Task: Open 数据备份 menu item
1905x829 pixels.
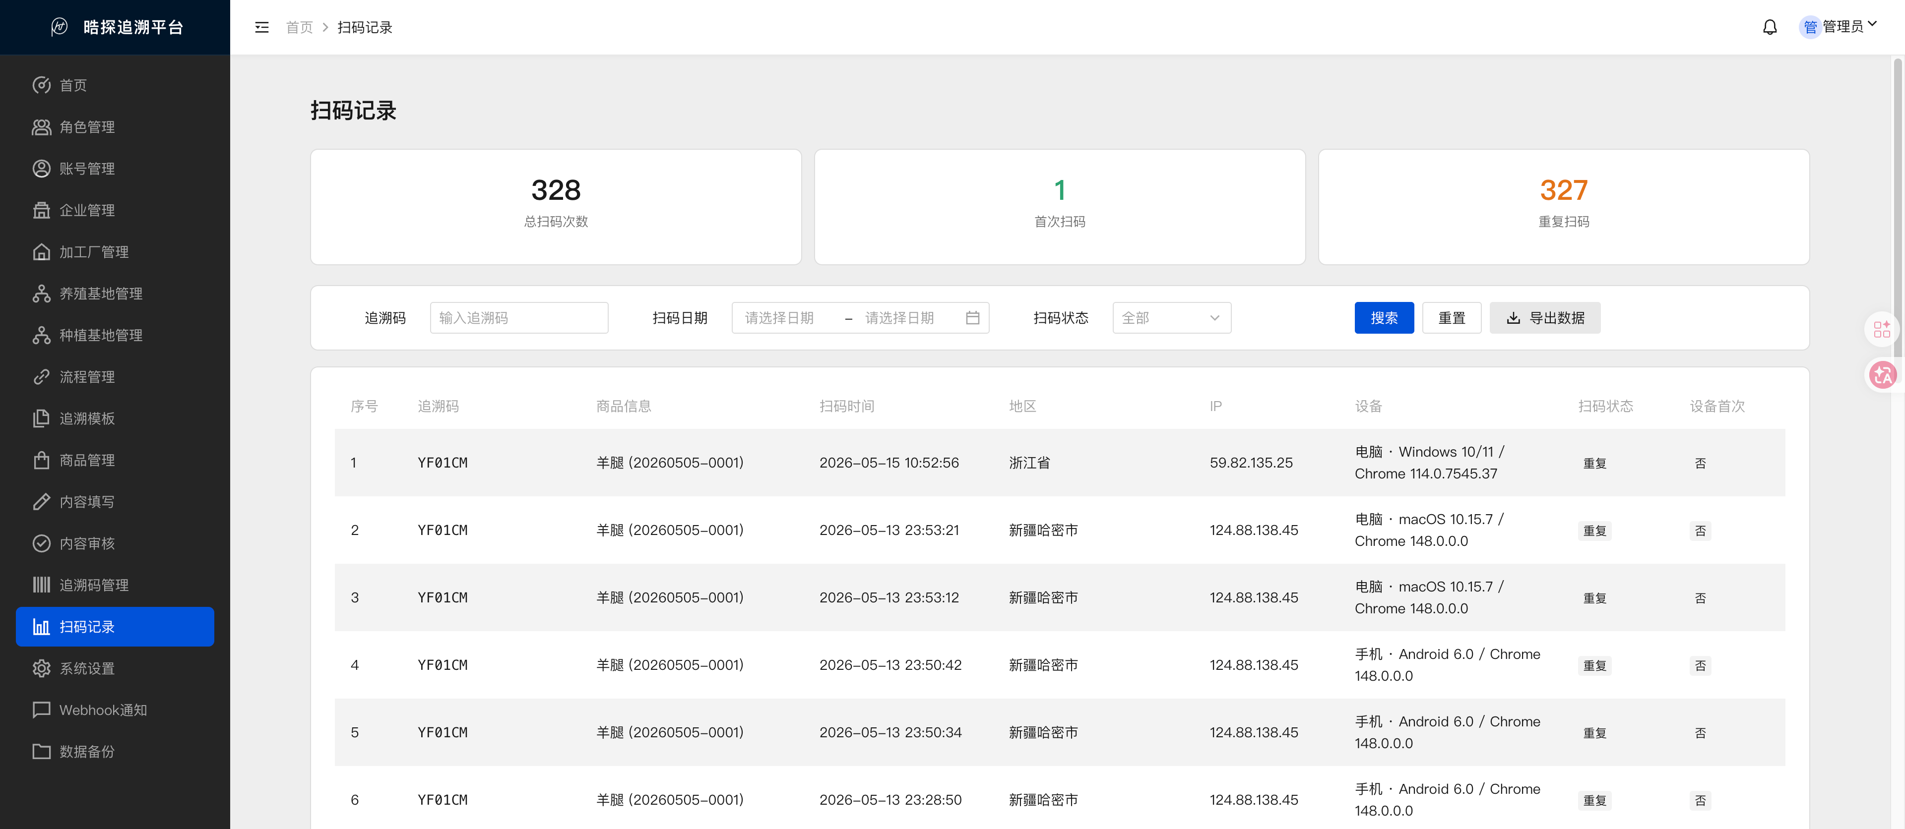Action: pyautogui.click(x=115, y=752)
